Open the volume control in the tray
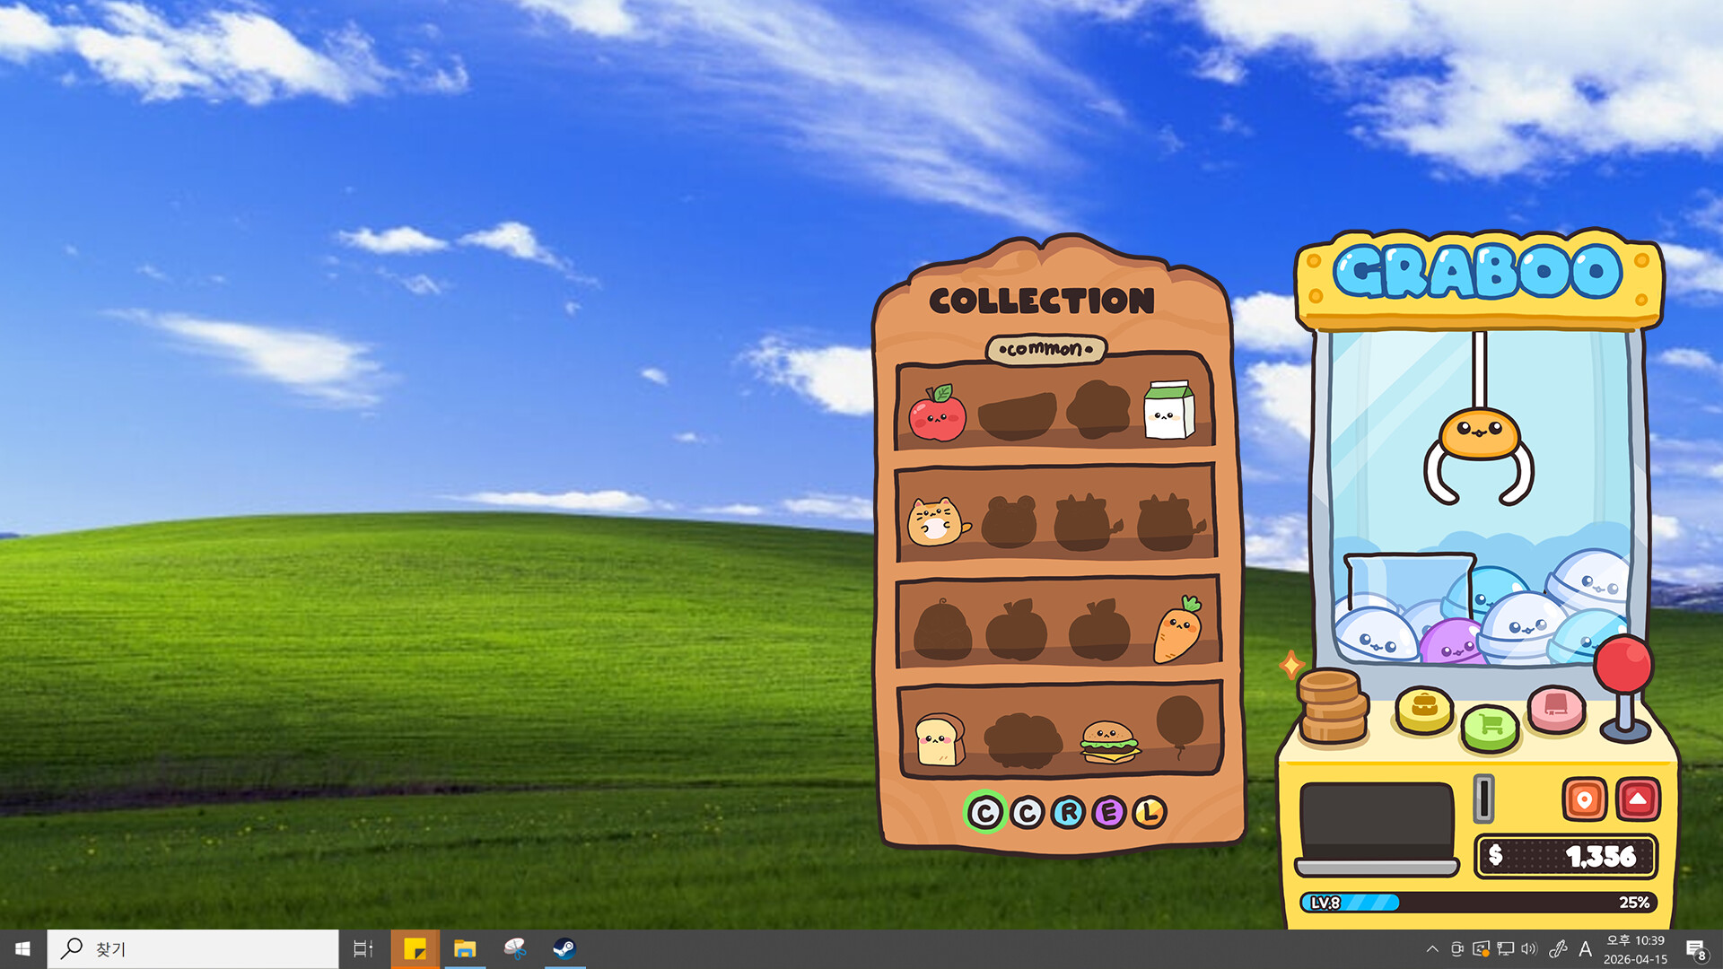The width and height of the screenshot is (1723, 969). (x=1529, y=949)
